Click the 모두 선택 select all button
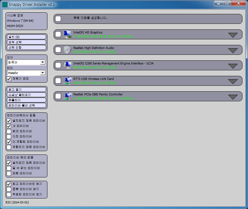The image size is (248, 209). (26, 42)
